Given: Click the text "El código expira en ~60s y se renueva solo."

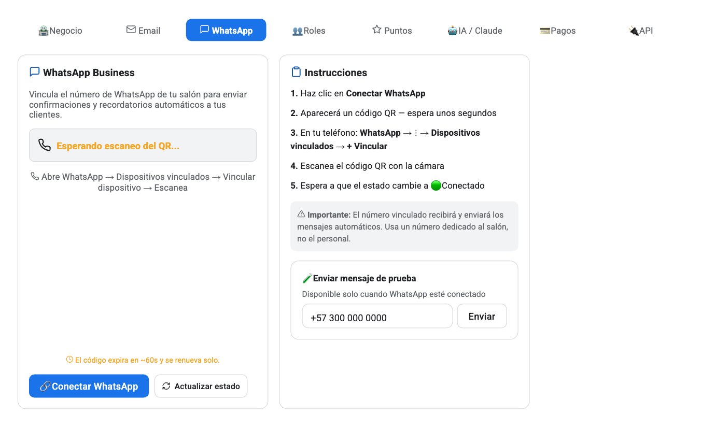Looking at the screenshot, I should (x=147, y=360).
